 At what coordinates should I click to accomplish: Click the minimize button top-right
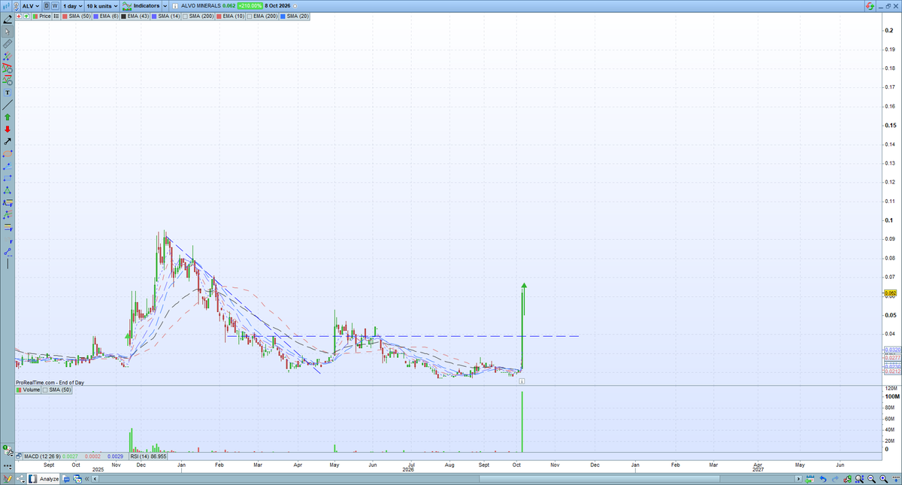click(881, 7)
